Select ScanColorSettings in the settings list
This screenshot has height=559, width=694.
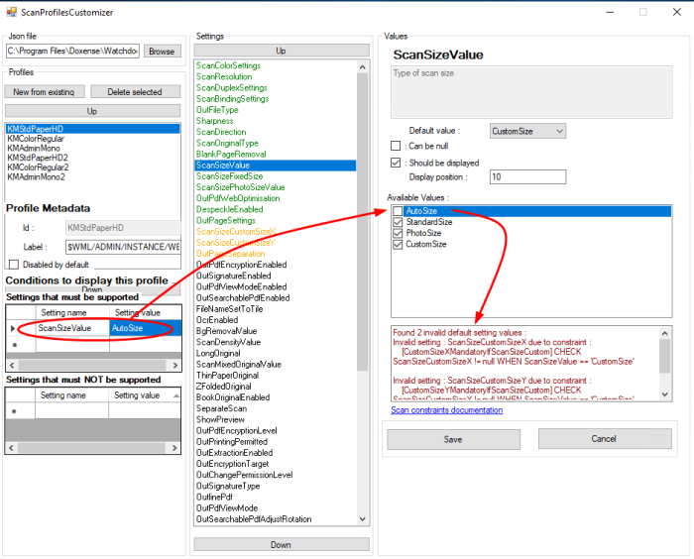pos(228,65)
